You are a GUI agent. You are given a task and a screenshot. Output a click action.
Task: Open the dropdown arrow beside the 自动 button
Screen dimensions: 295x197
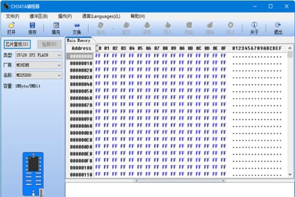tap(113, 28)
